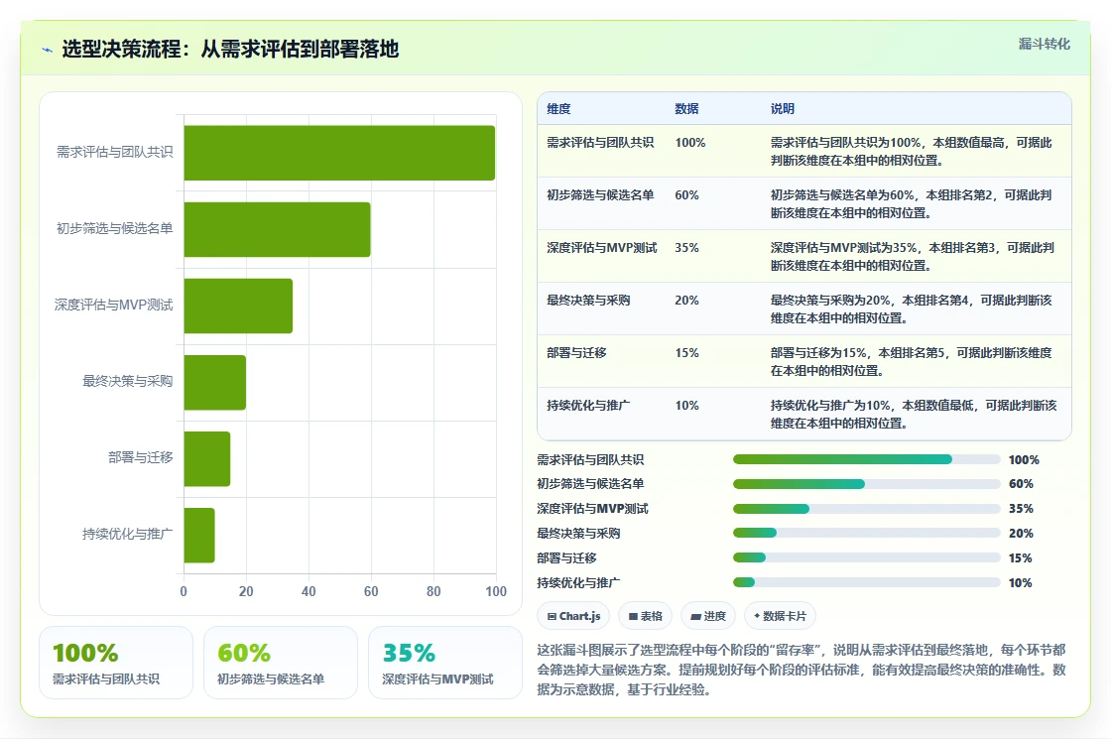
Task: Open the 100% 需求评估与团队共识 stat card
Action: click(116, 663)
